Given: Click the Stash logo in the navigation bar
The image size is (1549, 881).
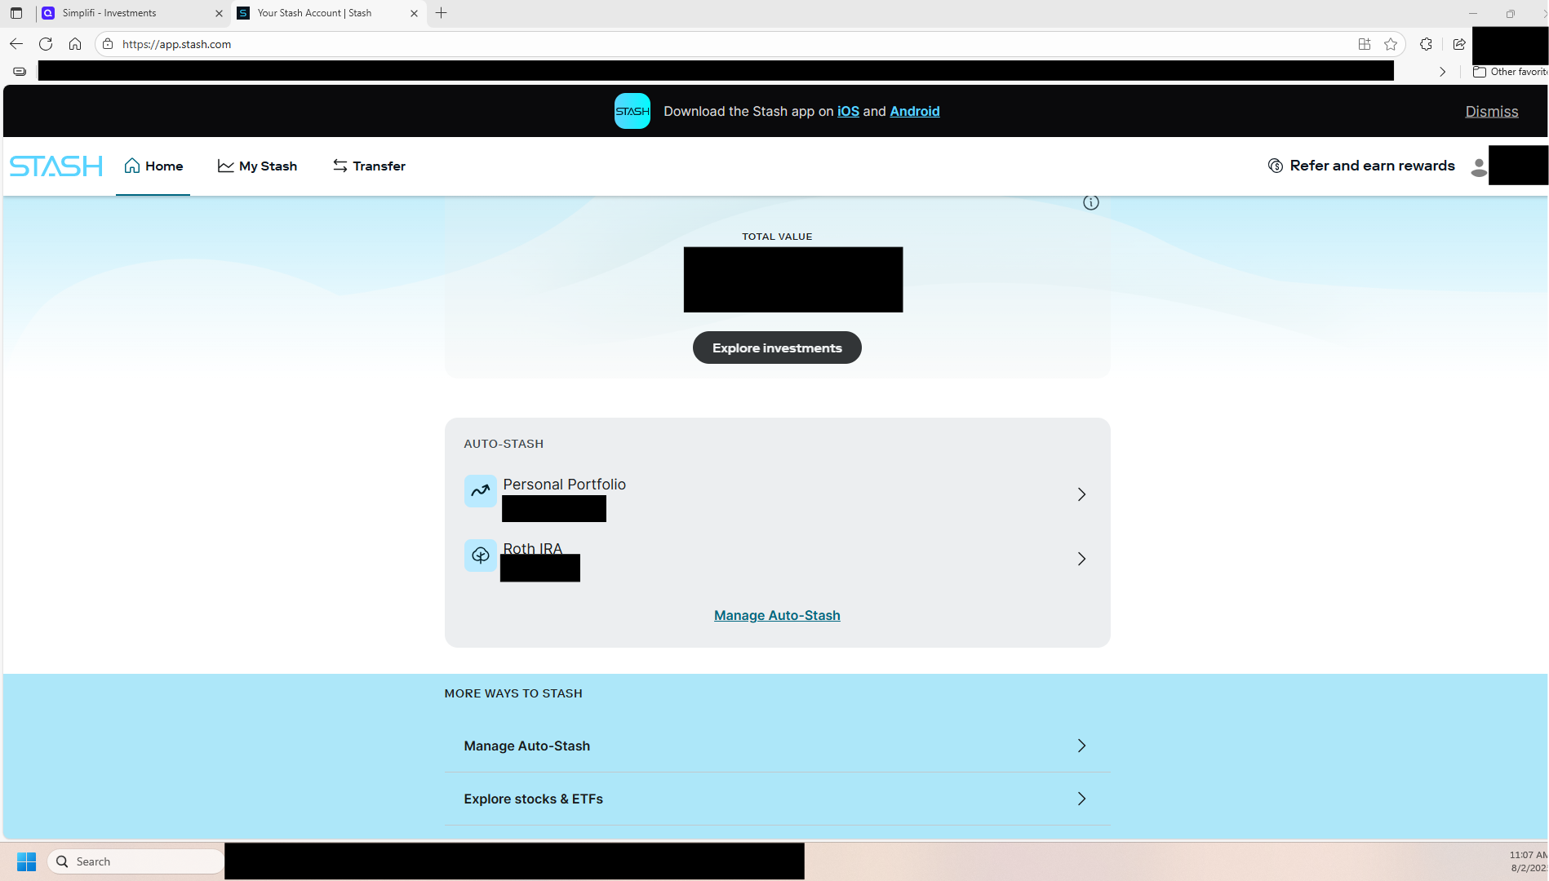Looking at the screenshot, I should pyautogui.click(x=56, y=166).
